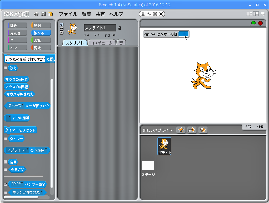
Task: Open the 編集 menu
Action: (x=86, y=14)
